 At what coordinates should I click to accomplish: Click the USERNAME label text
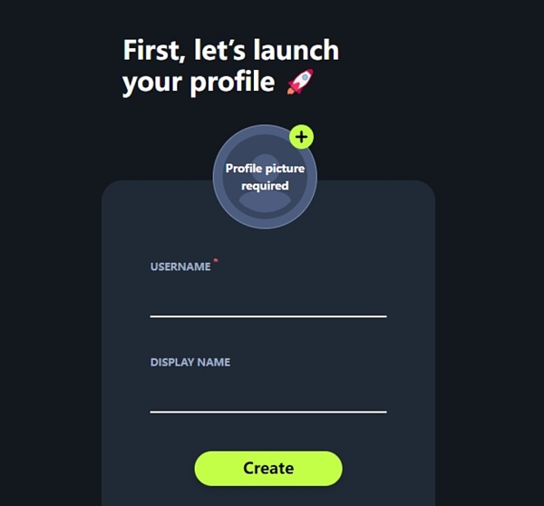tap(180, 267)
